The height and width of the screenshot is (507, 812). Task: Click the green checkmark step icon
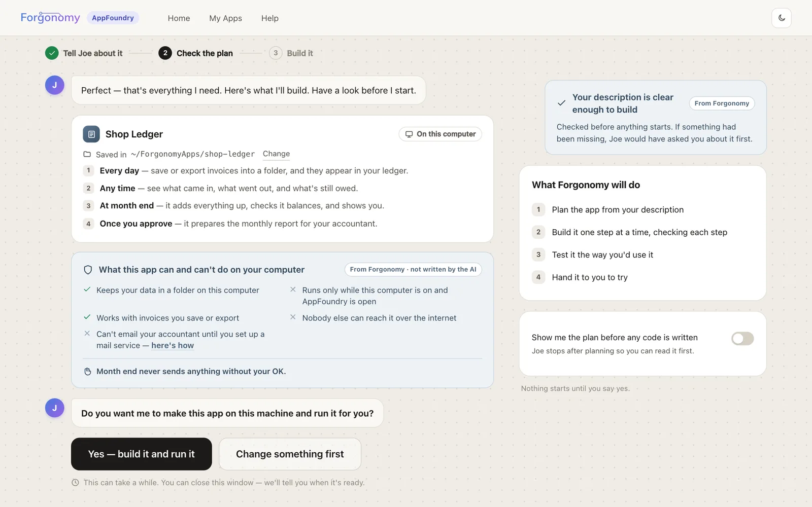tap(52, 53)
